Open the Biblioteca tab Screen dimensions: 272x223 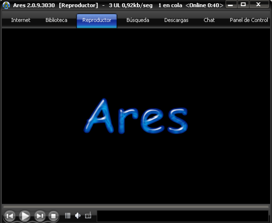[x=57, y=20]
